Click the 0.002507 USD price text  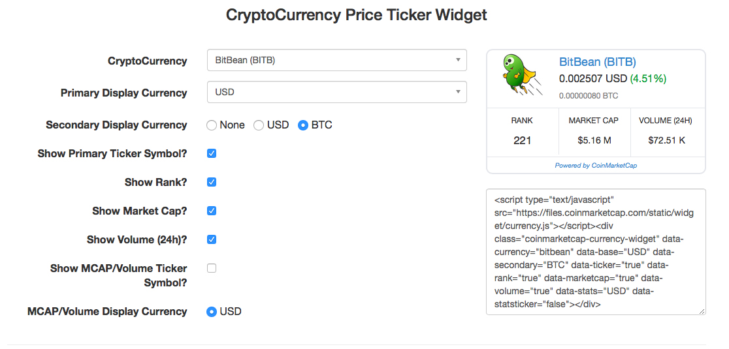click(x=592, y=79)
